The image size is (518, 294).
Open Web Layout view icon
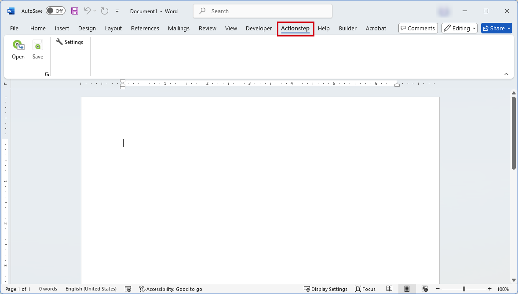click(x=424, y=289)
